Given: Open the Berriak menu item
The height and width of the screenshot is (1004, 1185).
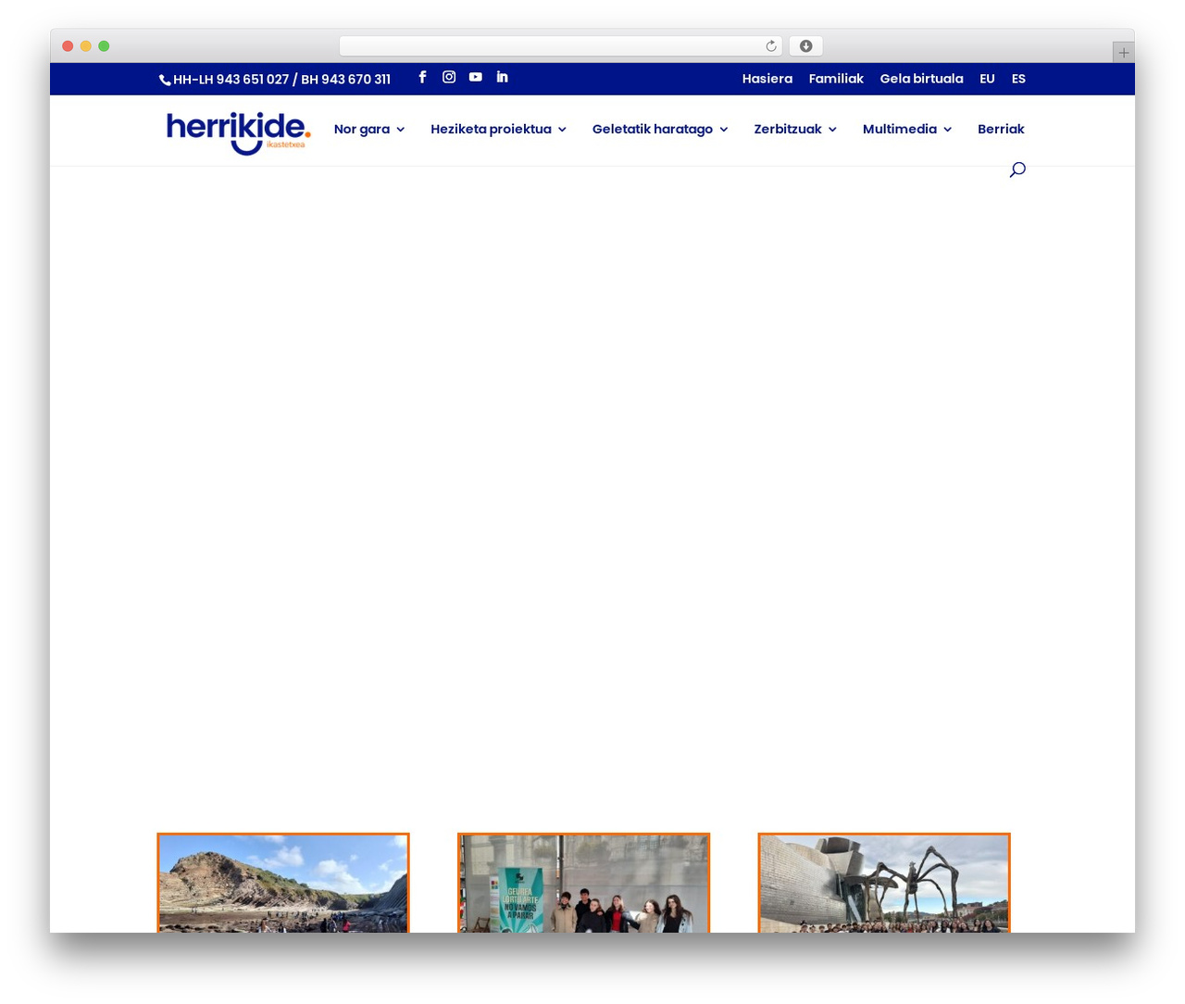Looking at the screenshot, I should click(x=1001, y=130).
